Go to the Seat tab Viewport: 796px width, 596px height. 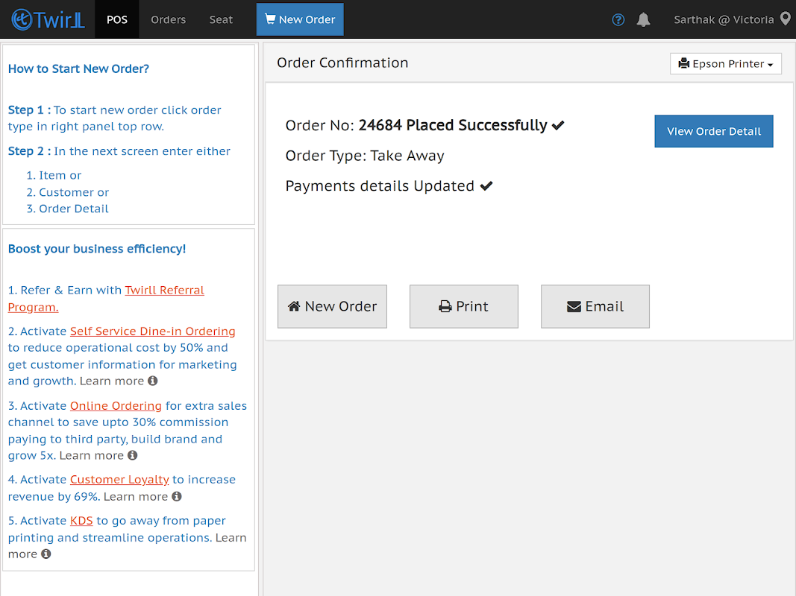tap(221, 19)
